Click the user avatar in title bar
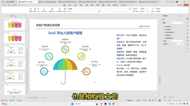Image resolution: width=190 pixels, height=106 pixels. tap(177, 2)
